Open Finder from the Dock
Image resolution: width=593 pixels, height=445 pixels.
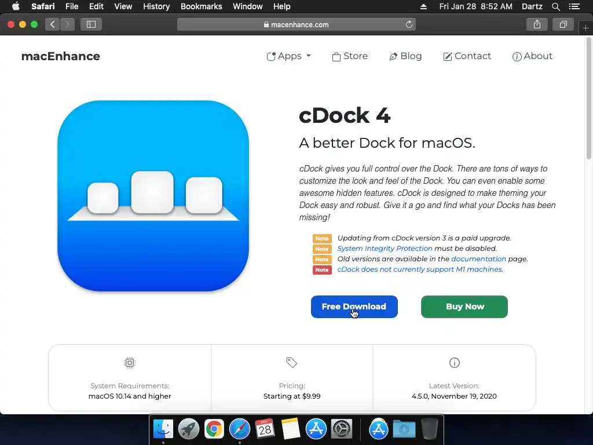tap(163, 429)
